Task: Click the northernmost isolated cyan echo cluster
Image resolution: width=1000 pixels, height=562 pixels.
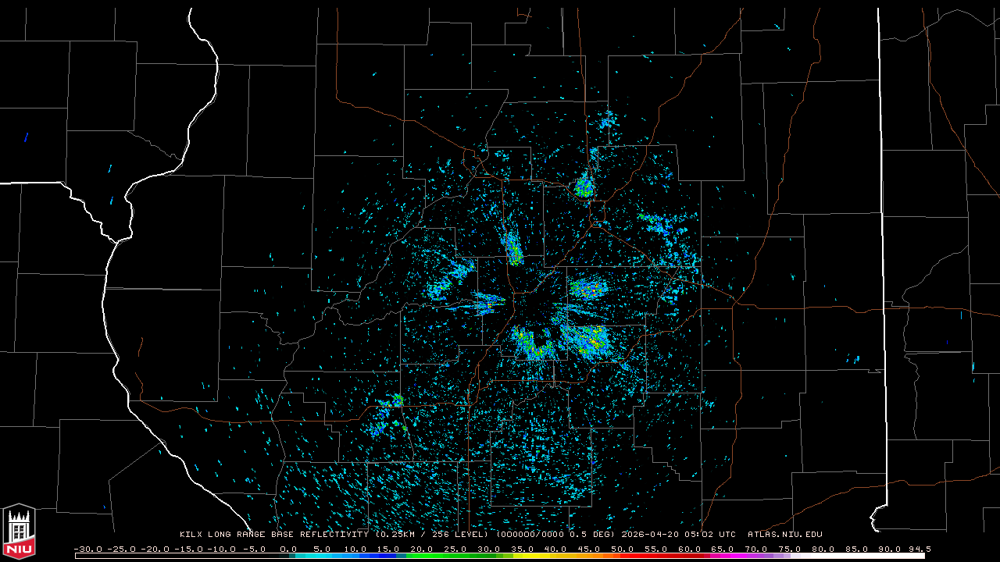Action: (x=606, y=121)
